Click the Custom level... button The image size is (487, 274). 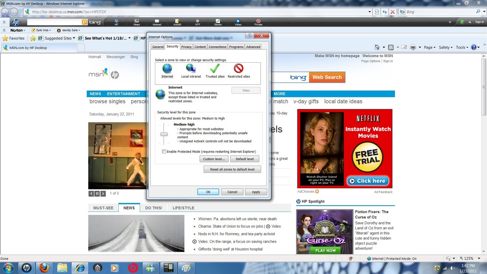[214, 159]
